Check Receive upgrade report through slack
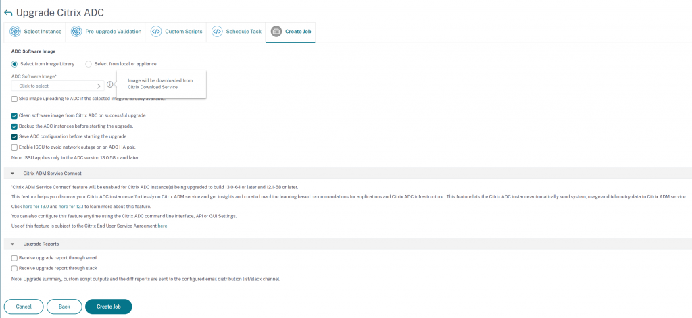The width and height of the screenshot is (692, 318). (15, 268)
